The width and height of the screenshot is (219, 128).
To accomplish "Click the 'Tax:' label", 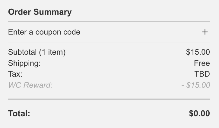I will (x=15, y=74).
